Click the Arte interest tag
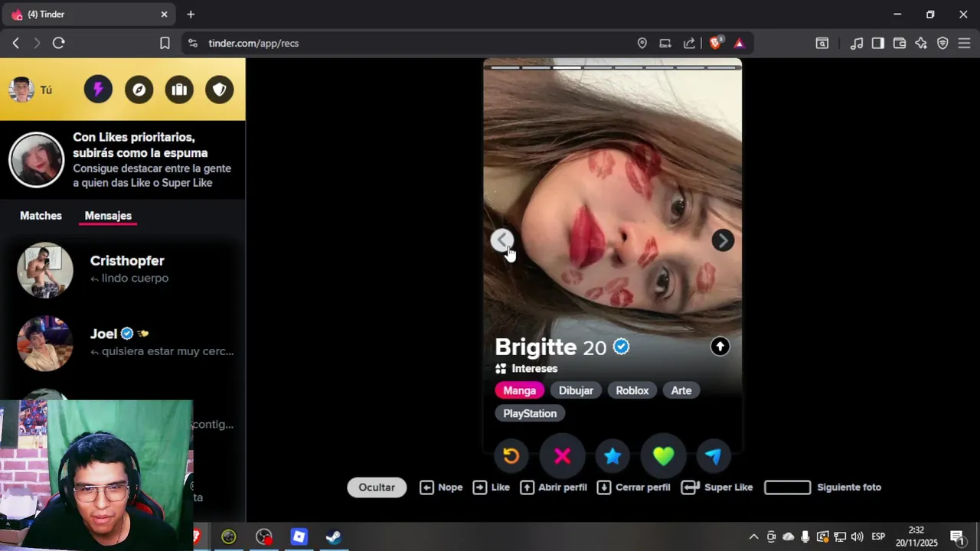 681,390
